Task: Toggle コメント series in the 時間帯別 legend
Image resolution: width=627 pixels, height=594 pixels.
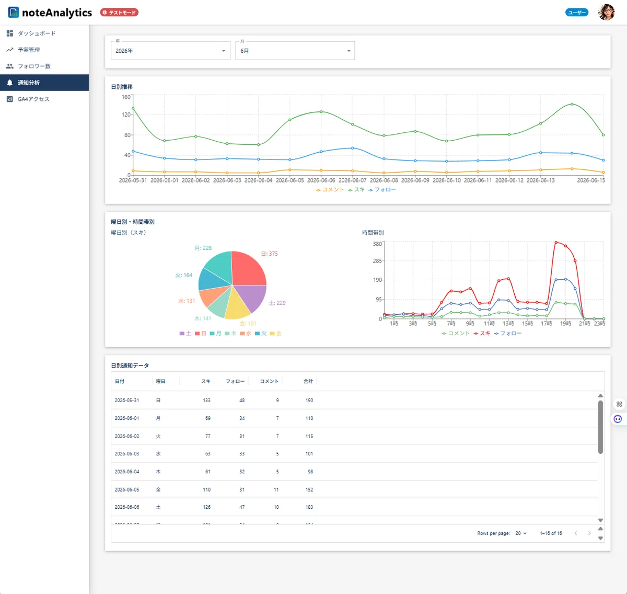Action: point(456,334)
